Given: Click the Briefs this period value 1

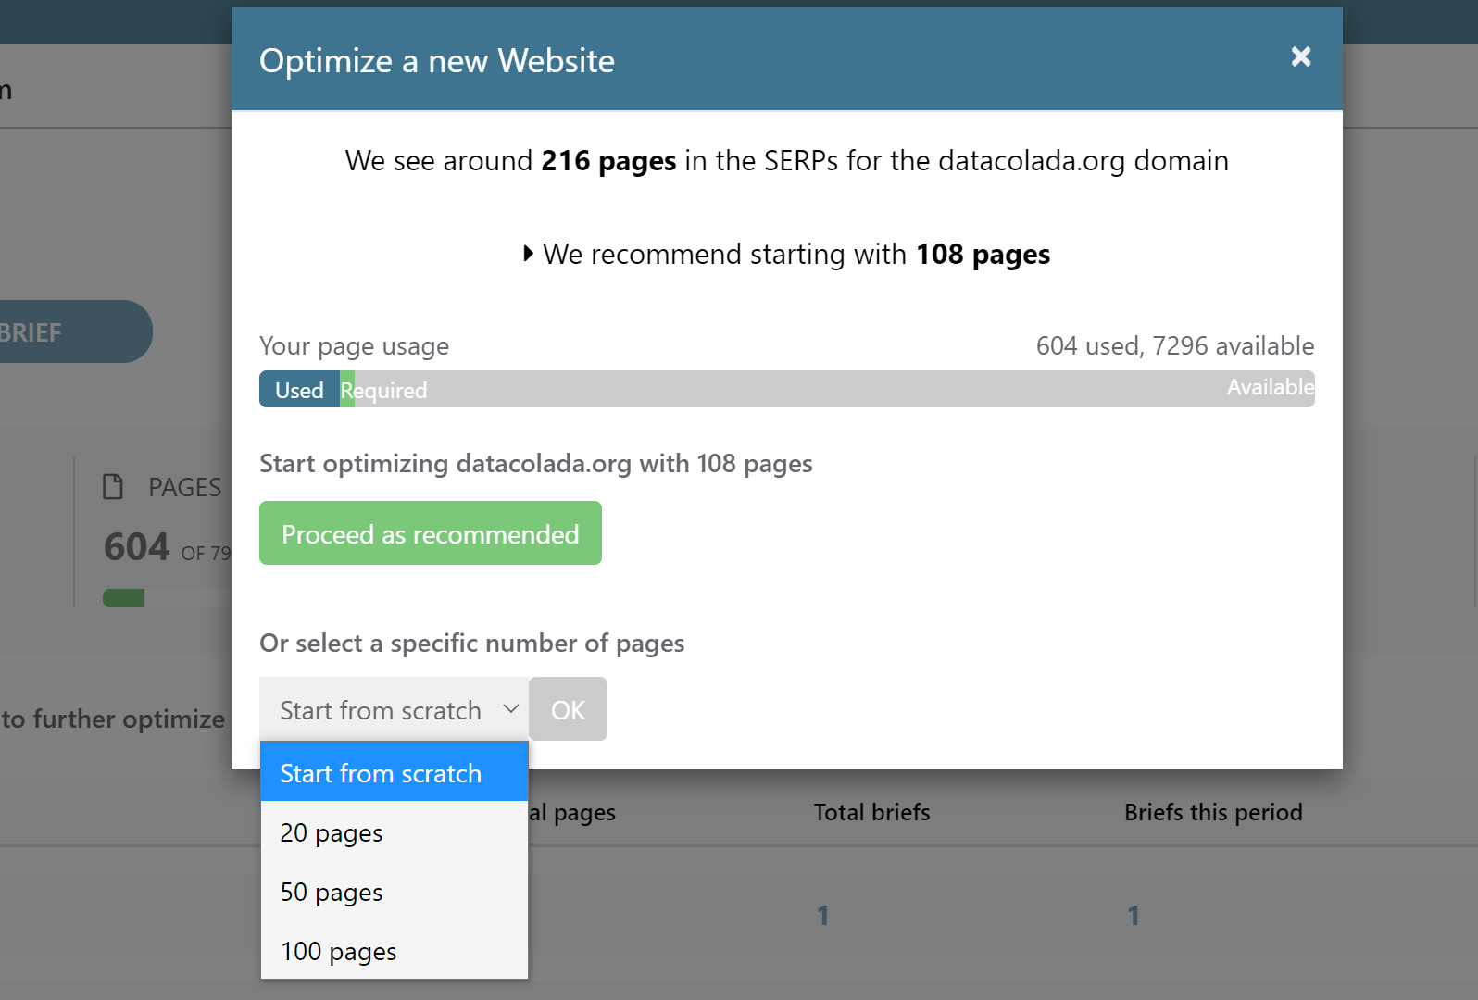Looking at the screenshot, I should [1133, 916].
